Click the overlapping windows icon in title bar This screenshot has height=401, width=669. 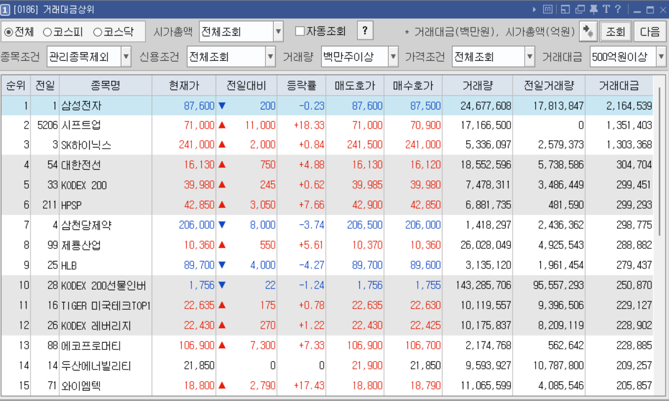click(x=580, y=9)
